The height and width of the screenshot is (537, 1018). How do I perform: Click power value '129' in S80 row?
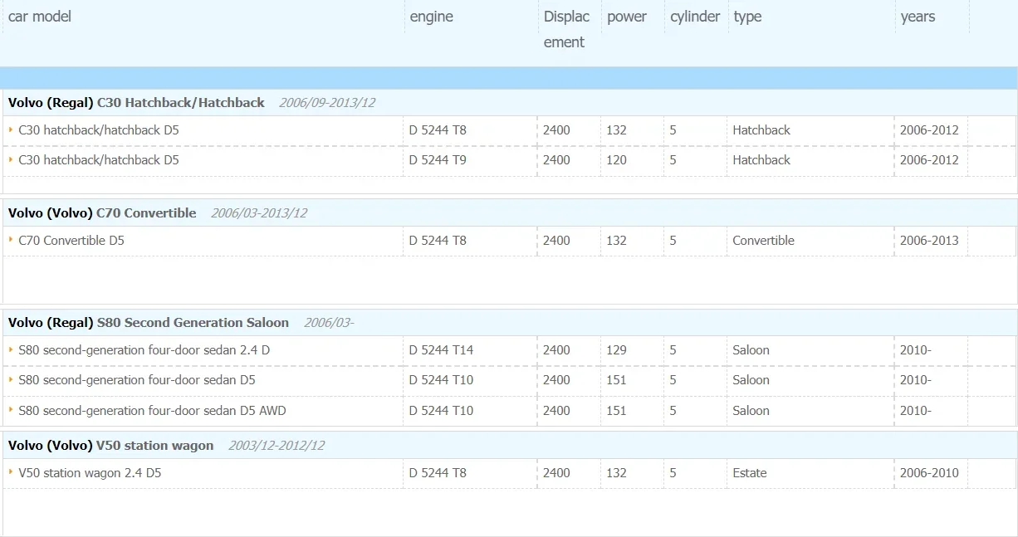616,350
